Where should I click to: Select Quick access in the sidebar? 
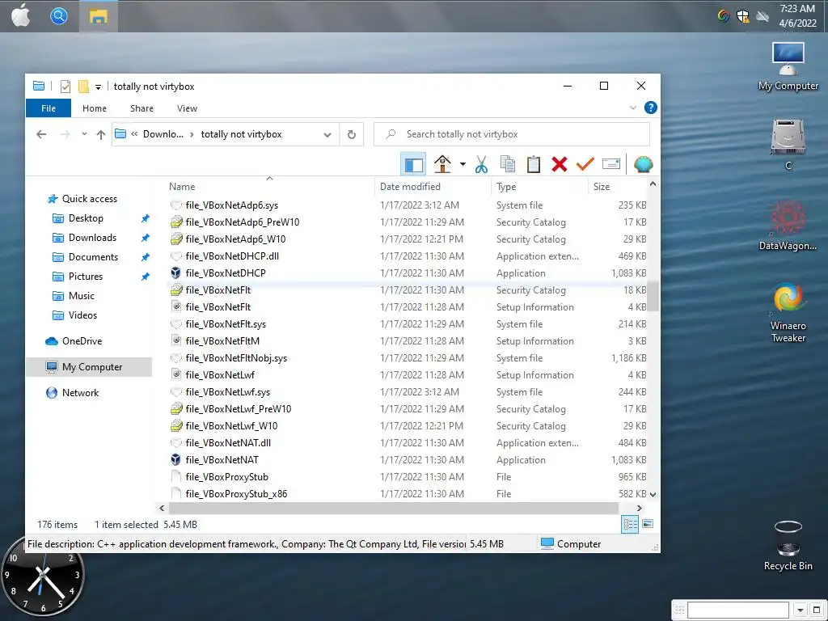pyautogui.click(x=89, y=199)
